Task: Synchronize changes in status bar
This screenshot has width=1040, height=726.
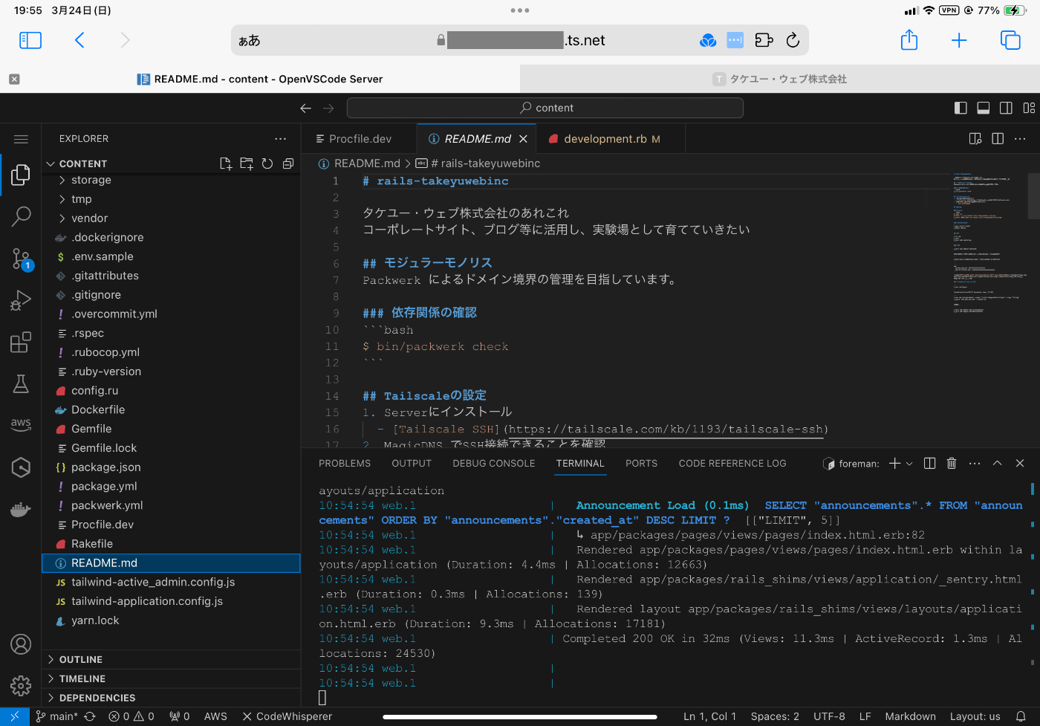Action: coord(90,716)
